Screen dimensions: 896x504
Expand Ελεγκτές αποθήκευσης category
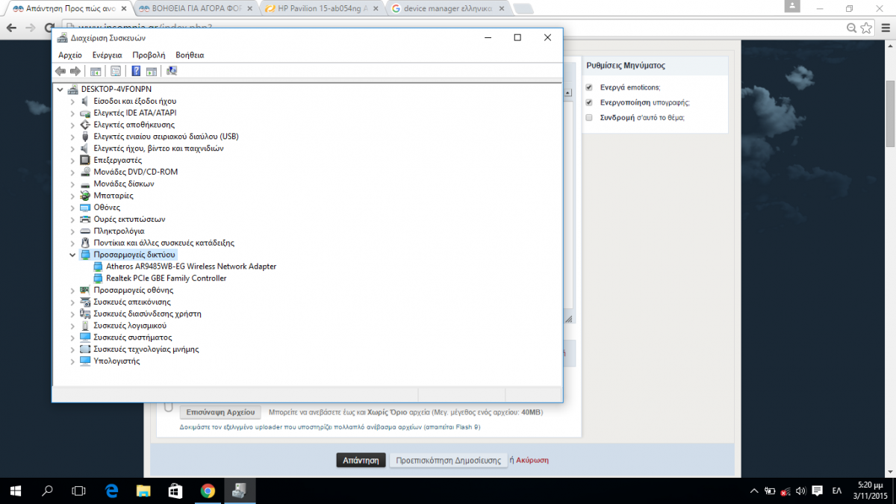[x=72, y=125]
